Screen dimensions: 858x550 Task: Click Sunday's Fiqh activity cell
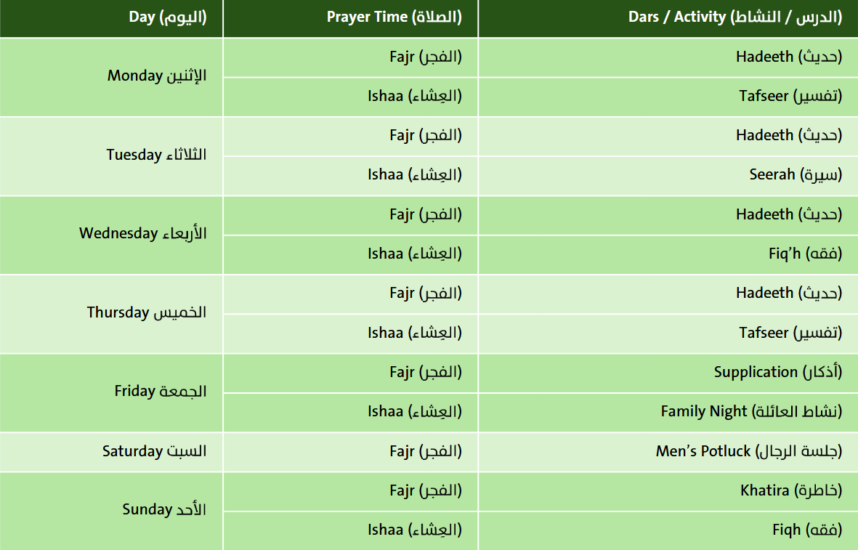click(x=668, y=531)
